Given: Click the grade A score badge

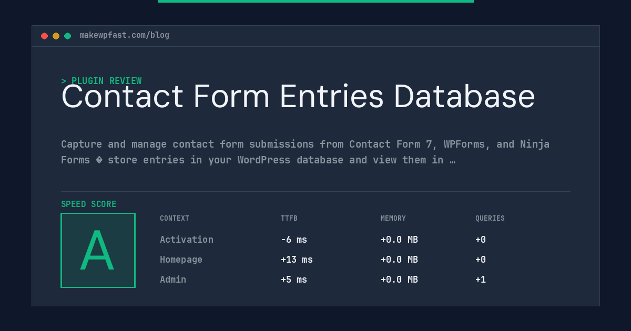Looking at the screenshot, I should coord(98,250).
